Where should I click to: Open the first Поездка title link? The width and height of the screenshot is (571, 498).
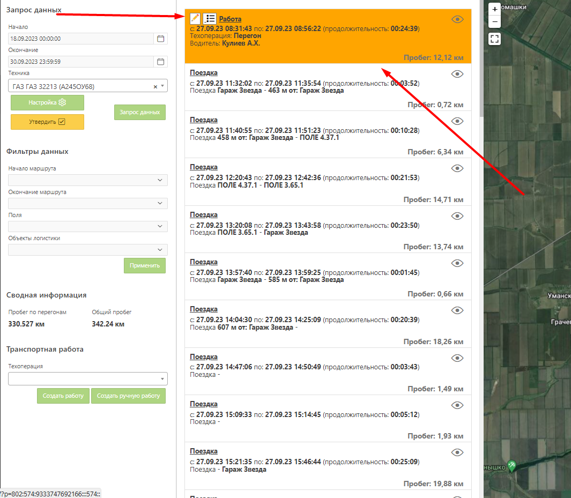pyautogui.click(x=204, y=72)
